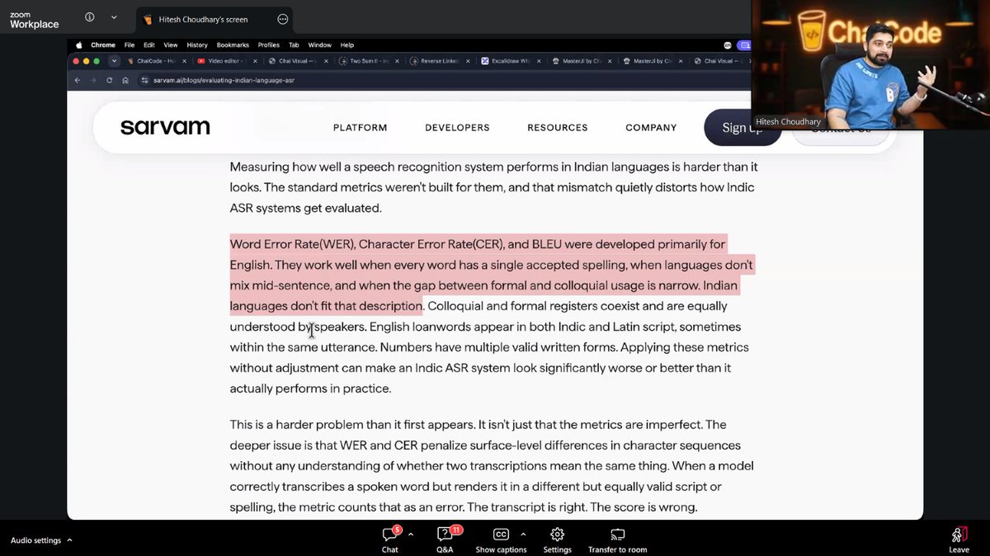990x556 pixels.
Task: Expand the arrow next to Show captions
Action: click(x=523, y=535)
